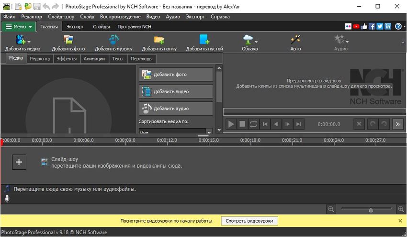Open the Сортировать медиа по combo box

(175, 131)
